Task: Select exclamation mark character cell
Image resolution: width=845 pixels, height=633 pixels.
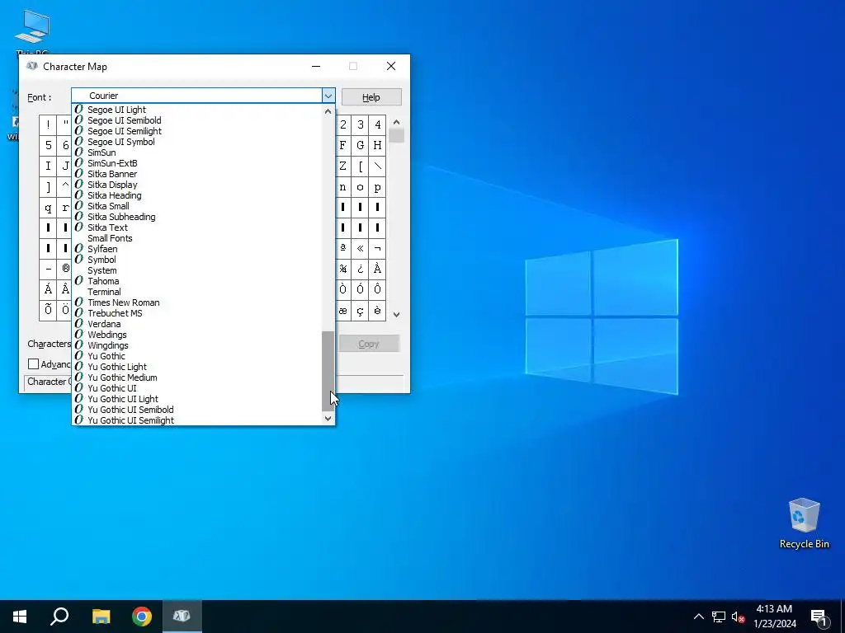Action: tap(48, 125)
